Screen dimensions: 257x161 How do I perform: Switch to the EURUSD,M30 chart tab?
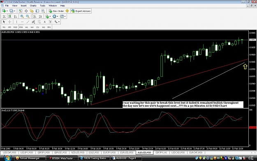coord(127,153)
